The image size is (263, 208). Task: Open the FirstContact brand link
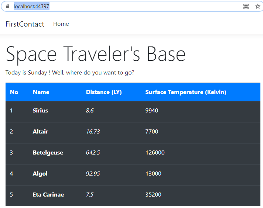[x=25, y=24]
